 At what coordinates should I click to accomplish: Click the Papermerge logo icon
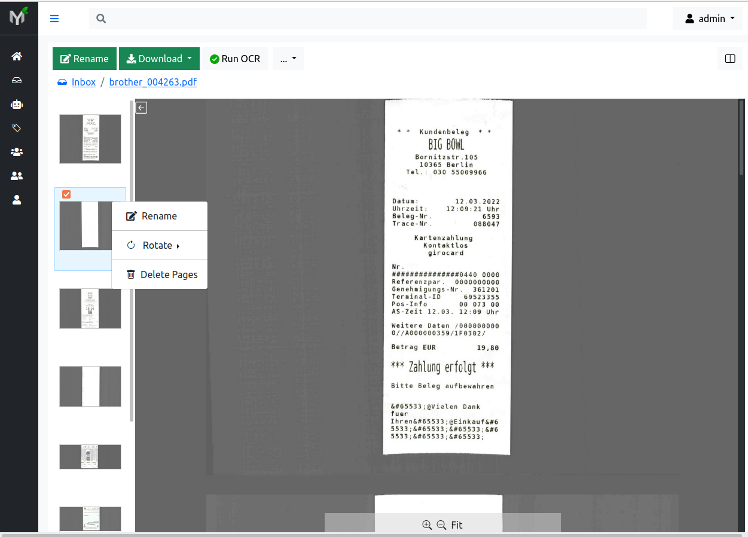(x=18, y=17)
